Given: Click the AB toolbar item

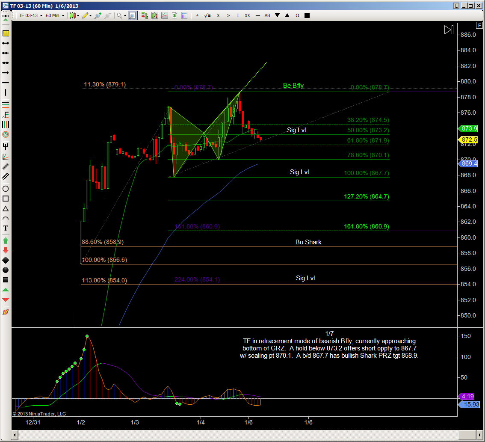Looking at the screenshot, I should (x=267, y=15).
